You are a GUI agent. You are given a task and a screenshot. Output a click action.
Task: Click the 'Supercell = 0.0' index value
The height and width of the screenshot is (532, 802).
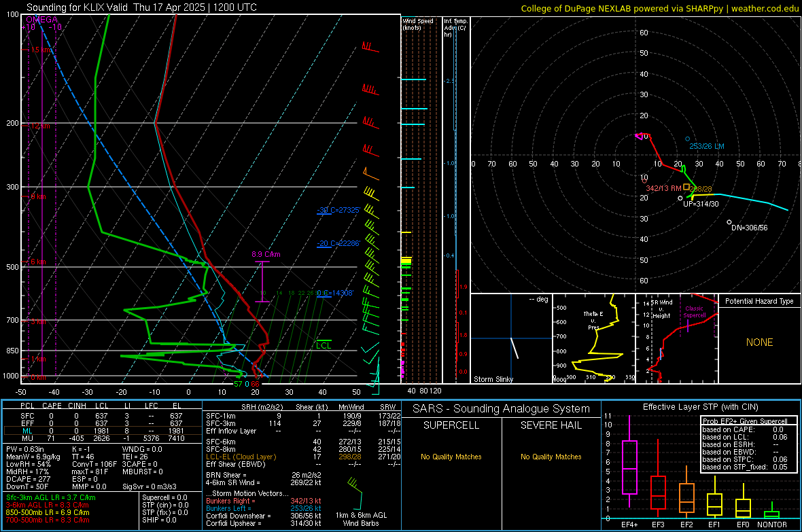tap(164, 497)
